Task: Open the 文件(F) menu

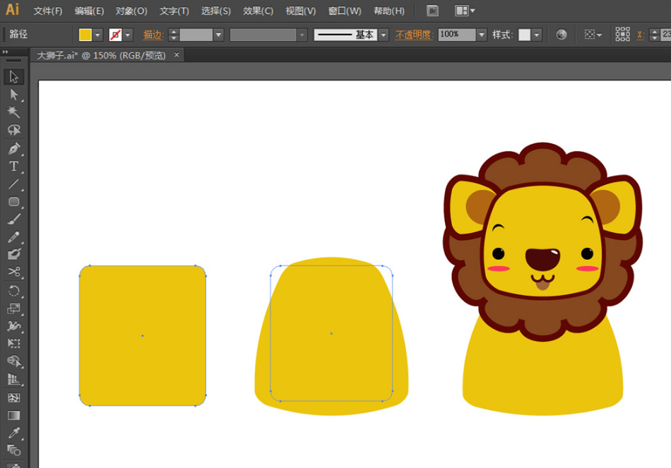Action: click(x=48, y=11)
